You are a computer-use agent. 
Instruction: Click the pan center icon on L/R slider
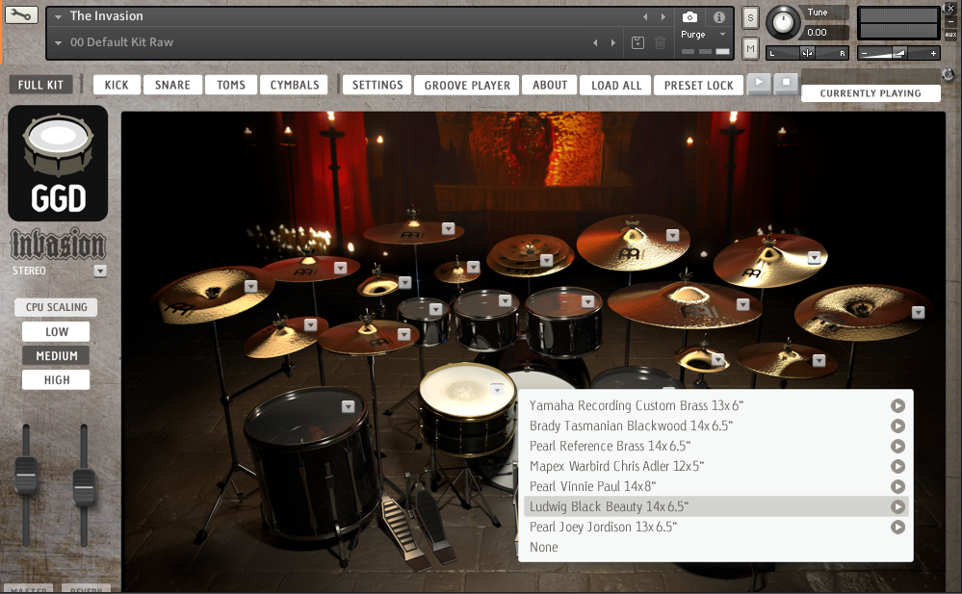coord(807,53)
